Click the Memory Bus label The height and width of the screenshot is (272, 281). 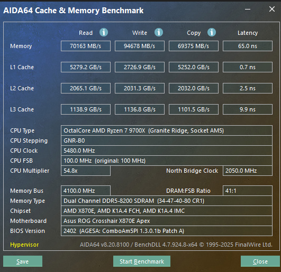(26, 191)
